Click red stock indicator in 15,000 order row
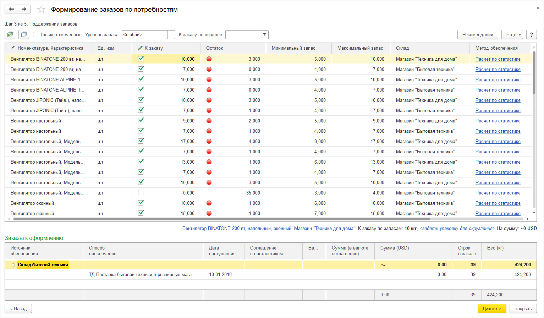This screenshot has height=318, width=544. pyautogui.click(x=209, y=213)
